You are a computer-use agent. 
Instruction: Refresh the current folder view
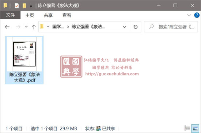[x=136, y=27]
